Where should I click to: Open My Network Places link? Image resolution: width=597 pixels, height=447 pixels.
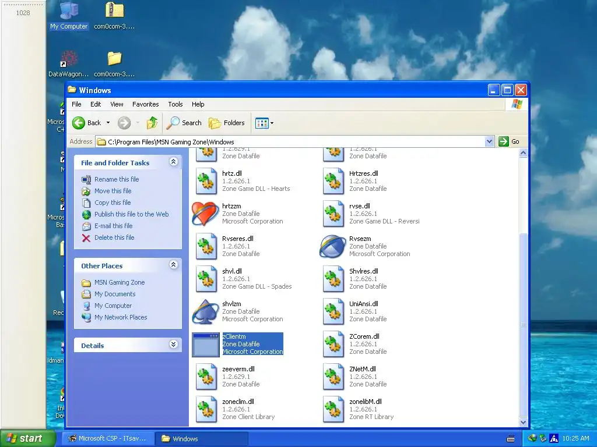coord(121,317)
